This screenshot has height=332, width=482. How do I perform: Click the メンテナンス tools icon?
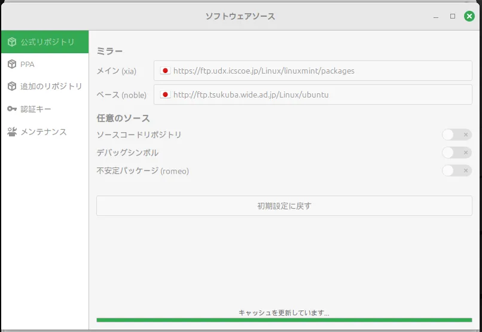[x=12, y=132]
